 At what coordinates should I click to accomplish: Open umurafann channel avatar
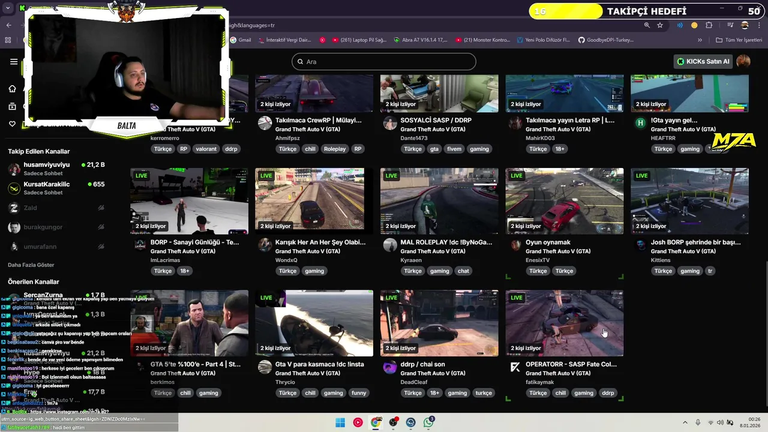tap(14, 247)
